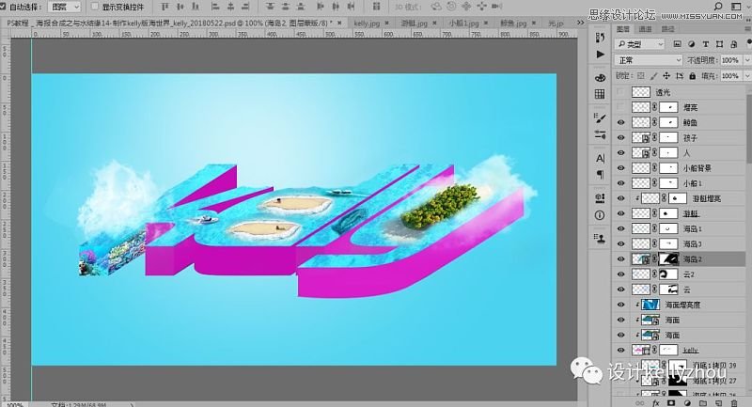
Task: Filter layers by pixel image icon
Action: coord(677,44)
